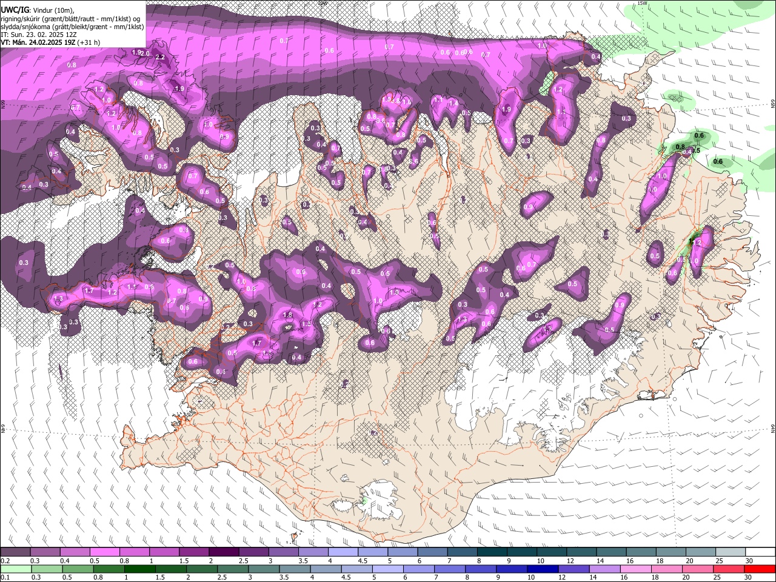The height and width of the screenshot is (582, 776).
Task: Click the '0.2' label in the snow legend
Action: (4, 561)
